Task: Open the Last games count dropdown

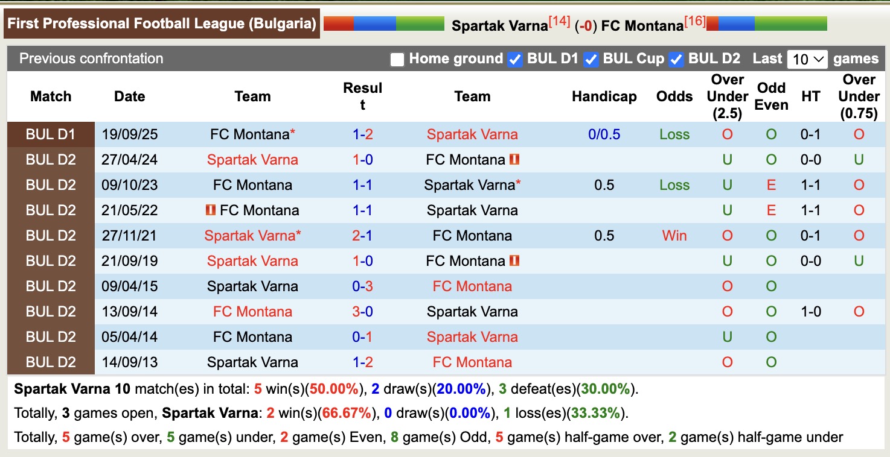Action: (x=807, y=59)
